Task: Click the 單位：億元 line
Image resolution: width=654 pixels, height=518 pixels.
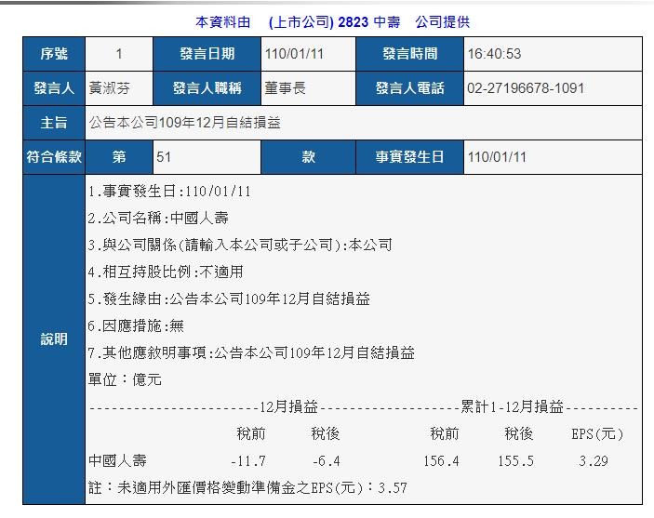Action: point(125,379)
